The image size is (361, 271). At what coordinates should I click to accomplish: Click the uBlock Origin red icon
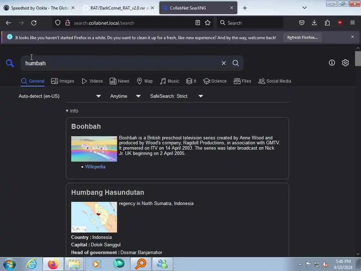[x=340, y=23]
